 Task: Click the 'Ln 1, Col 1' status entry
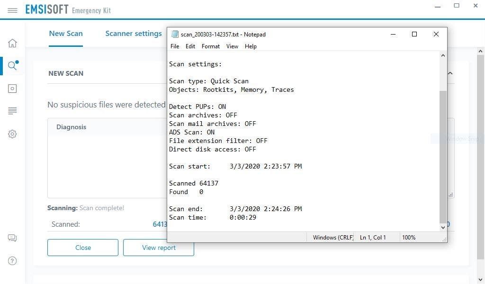(x=373, y=237)
